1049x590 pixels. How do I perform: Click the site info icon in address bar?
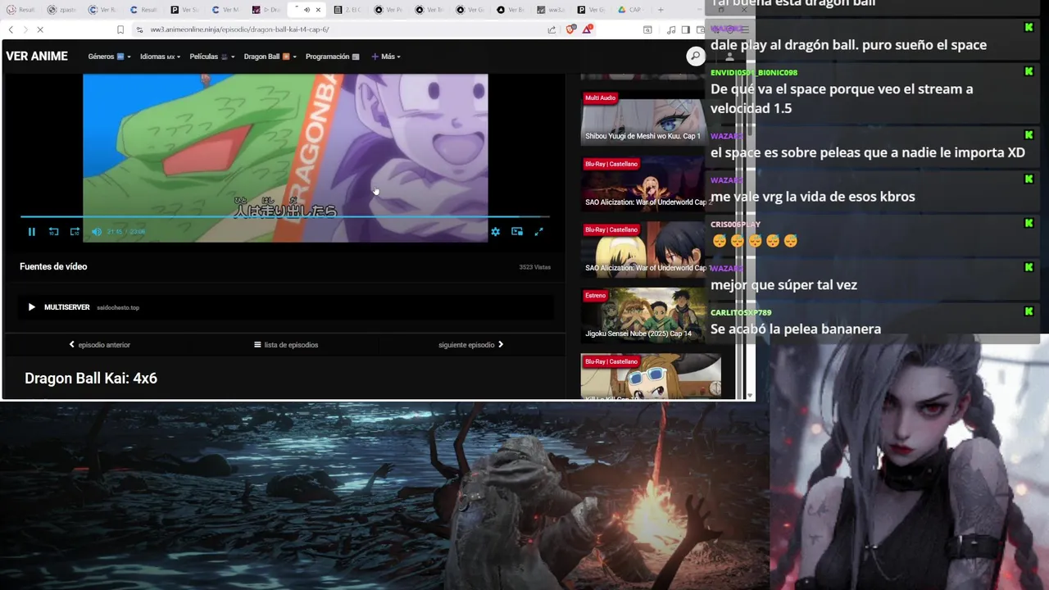pos(140,29)
